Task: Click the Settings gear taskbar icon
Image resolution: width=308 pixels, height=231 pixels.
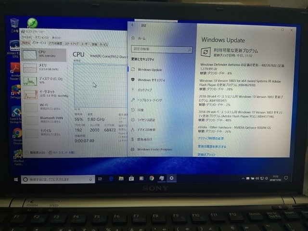Action: coord(172,178)
